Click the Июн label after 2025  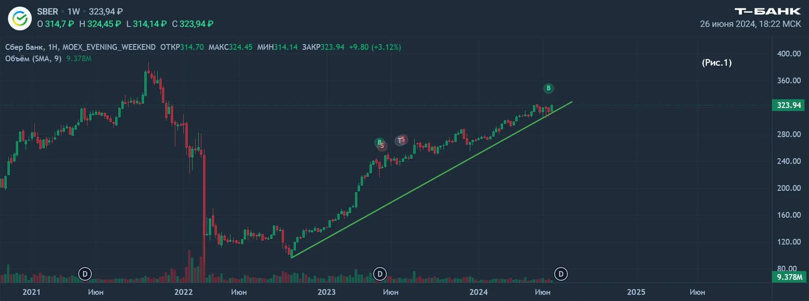pos(697,292)
